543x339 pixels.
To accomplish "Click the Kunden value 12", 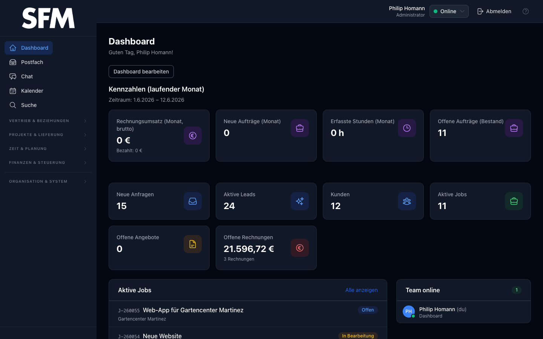I will pos(336,206).
